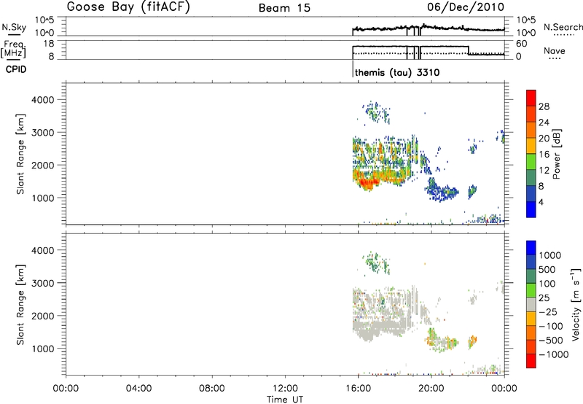
Task: Select the light green power segment between 16 and 12
Action: click(x=531, y=162)
